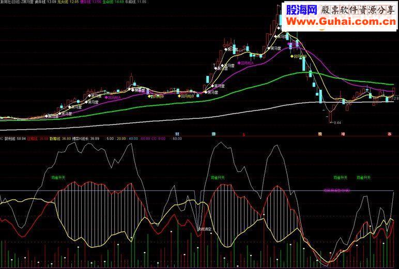Click the green 生命线 14.69 legend entry

[113, 2]
